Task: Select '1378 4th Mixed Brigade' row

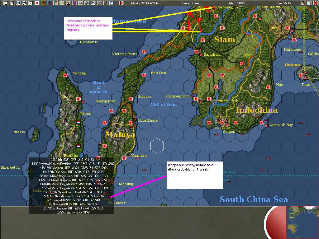Action: (73, 184)
